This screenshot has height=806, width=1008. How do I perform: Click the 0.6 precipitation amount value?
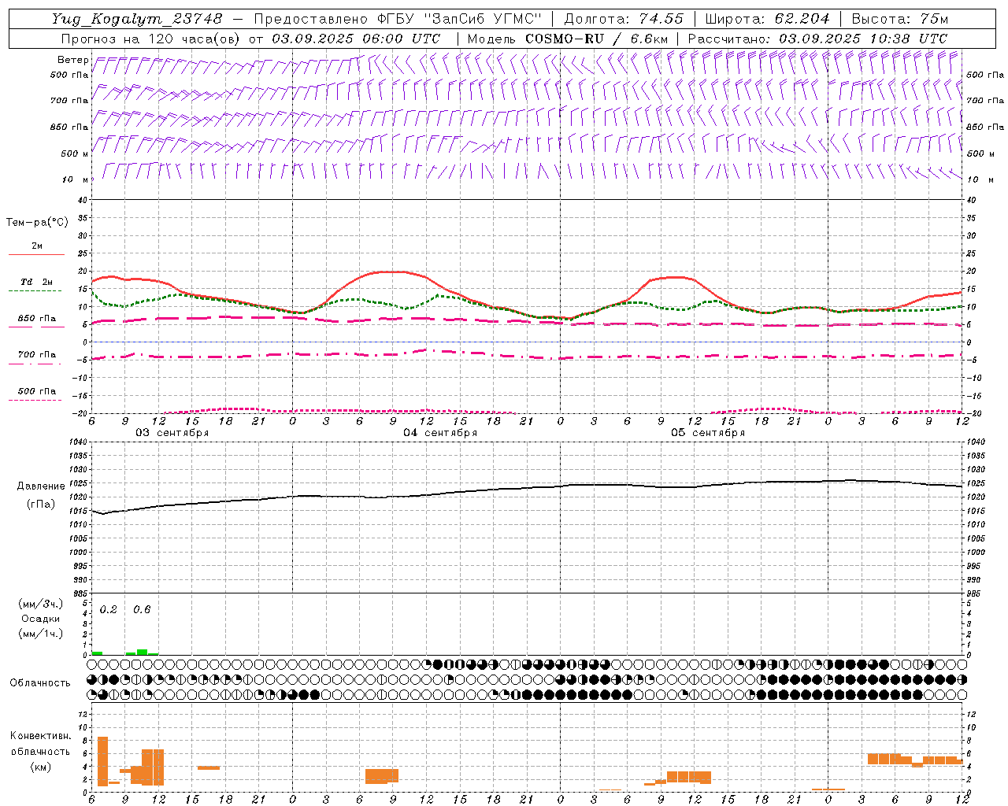pyautogui.click(x=142, y=609)
